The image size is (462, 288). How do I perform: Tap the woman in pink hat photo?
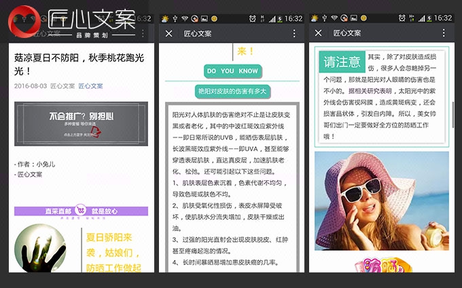pos(381,201)
